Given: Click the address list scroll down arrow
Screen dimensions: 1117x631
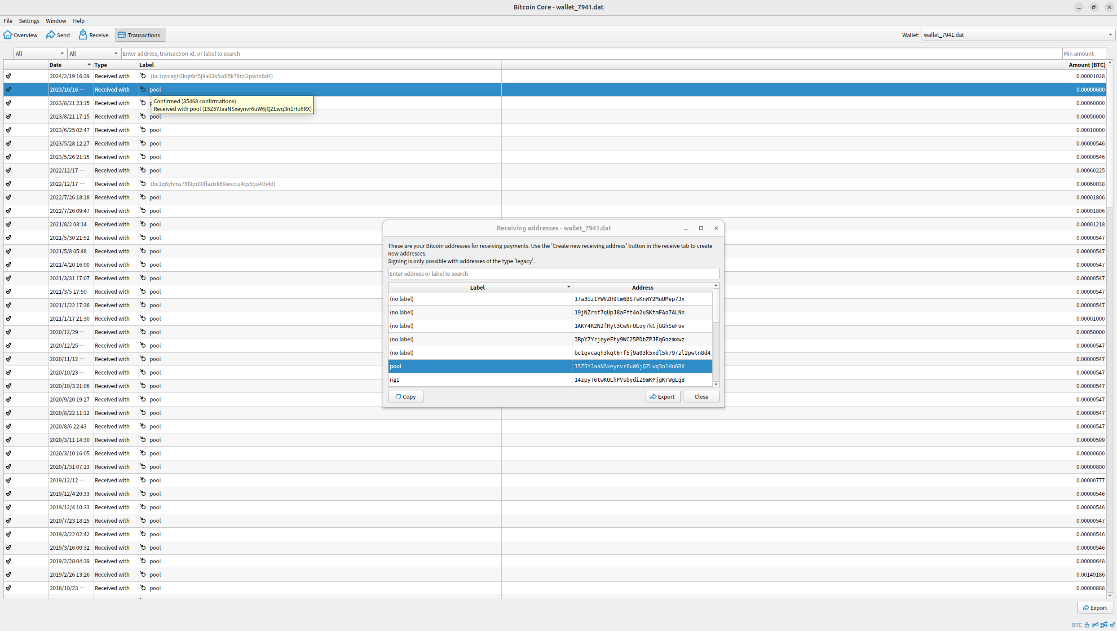Looking at the screenshot, I should click(x=716, y=384).
